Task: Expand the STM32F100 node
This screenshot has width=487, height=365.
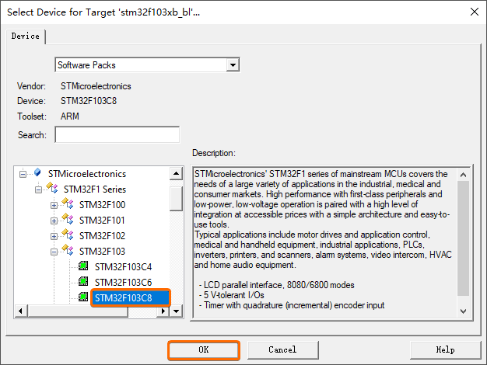Action: 54,205
